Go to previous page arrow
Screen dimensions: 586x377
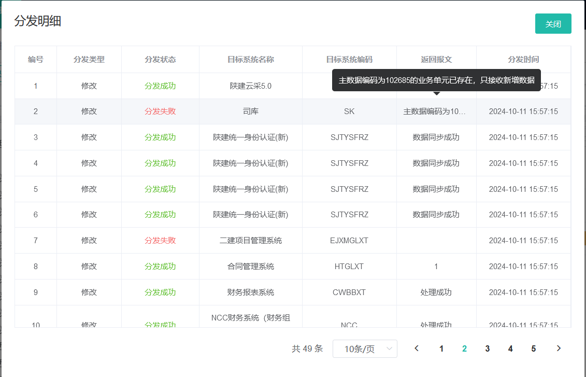pyautogui.click(x=417, y=348)
